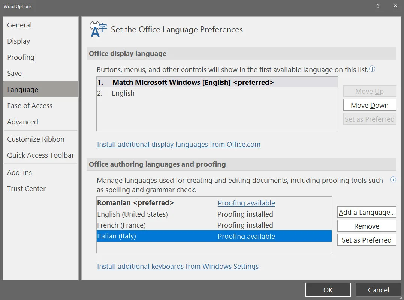Select French (France) authoring language
Image resolution: width=404 pixels, height=300 pixels.
pos(214,225)
